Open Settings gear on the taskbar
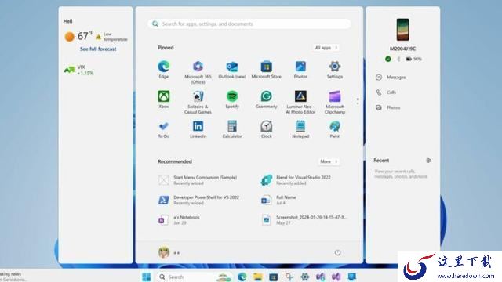502x282 pixels. 305,277
